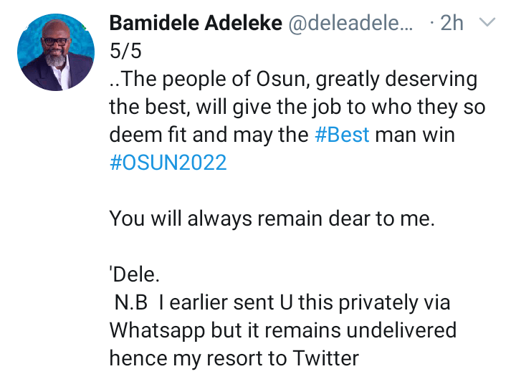Screen dimensions: 516x374
Task: Click the 5/5 thread counter text
Action: pyautogui.click(x=126, y=52)
